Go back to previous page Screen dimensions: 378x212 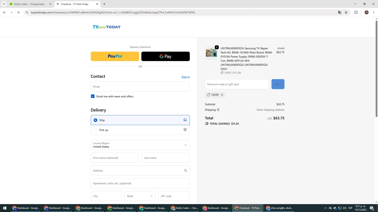click(x=4, y=12)
